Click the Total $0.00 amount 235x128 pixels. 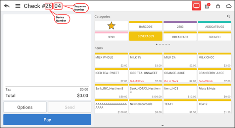(x=83, y=96)
